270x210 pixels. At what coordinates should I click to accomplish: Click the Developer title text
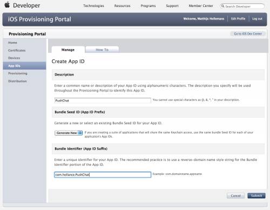point(26,5)
